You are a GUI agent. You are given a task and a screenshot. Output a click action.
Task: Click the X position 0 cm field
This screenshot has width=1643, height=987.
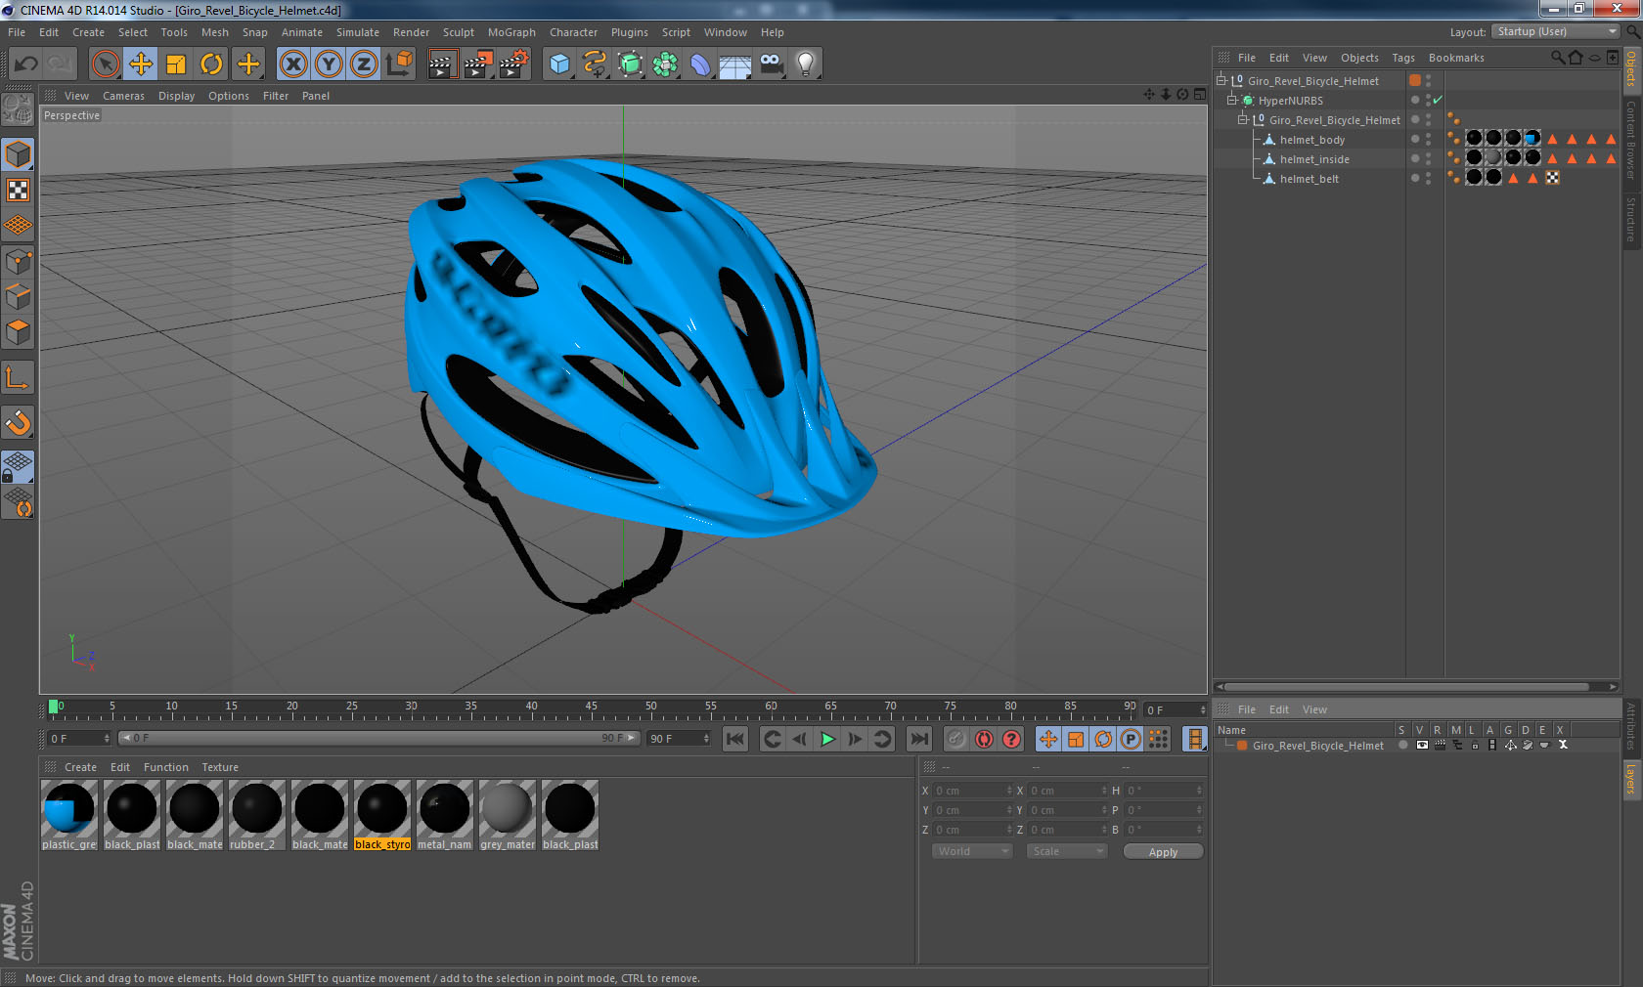[x=973, y=791]
